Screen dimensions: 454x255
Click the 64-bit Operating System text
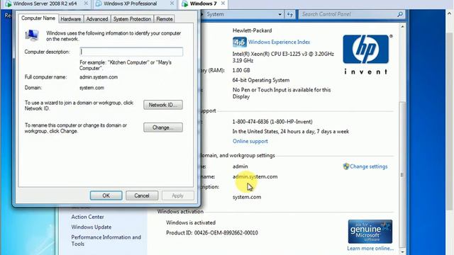[x=261, y=80]
